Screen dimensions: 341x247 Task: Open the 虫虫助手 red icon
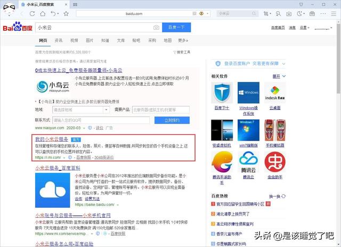pyautogui.click(x=275, y=162)
